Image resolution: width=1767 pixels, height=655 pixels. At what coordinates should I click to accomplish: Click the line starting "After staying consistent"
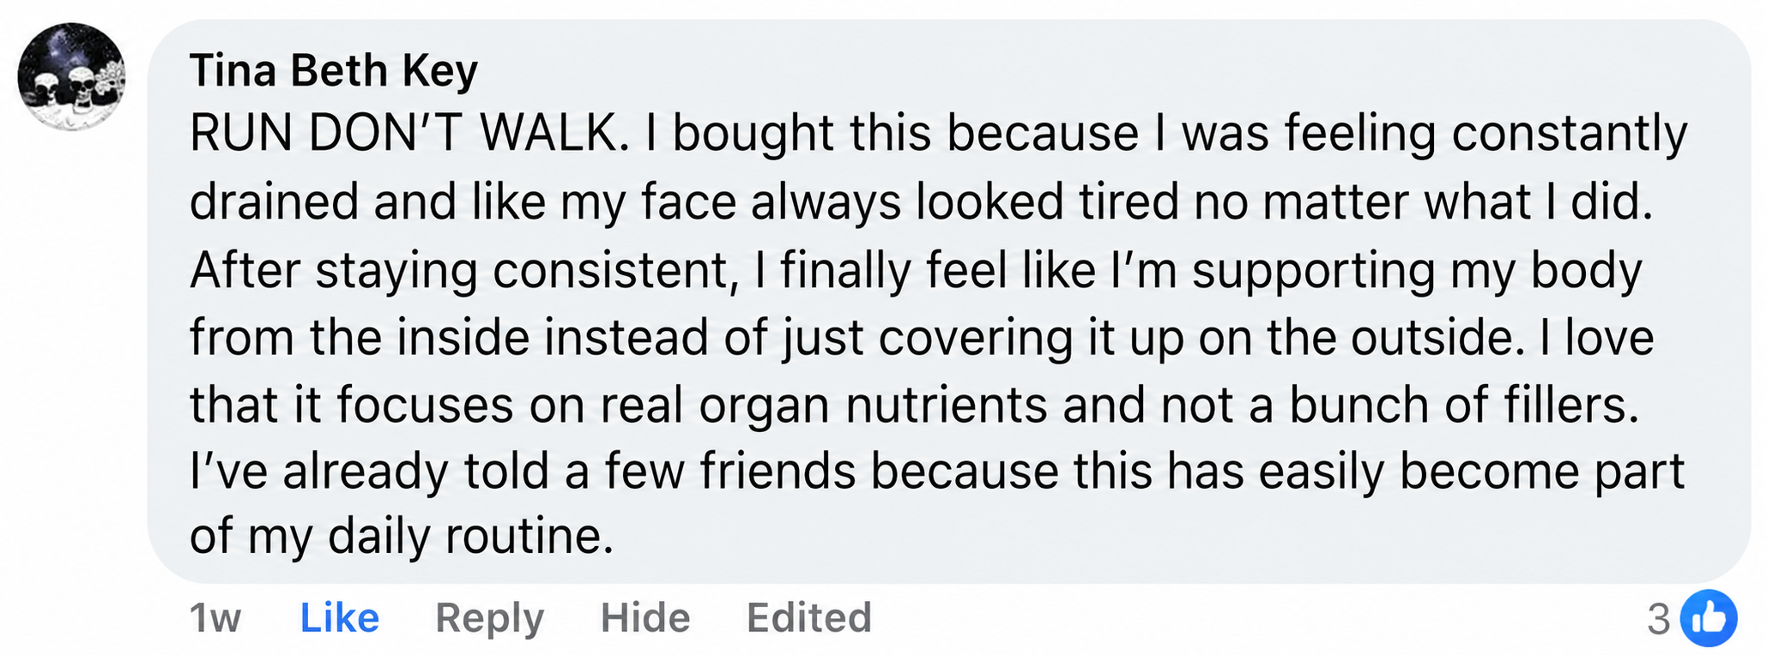tap(916, 271)
